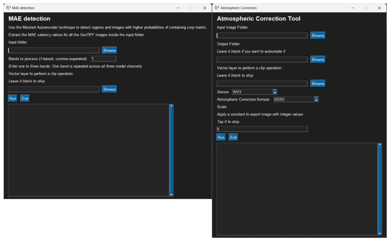Click the Atmospheric Correction window app icon
390x241 pixels.
pos(217,8)
